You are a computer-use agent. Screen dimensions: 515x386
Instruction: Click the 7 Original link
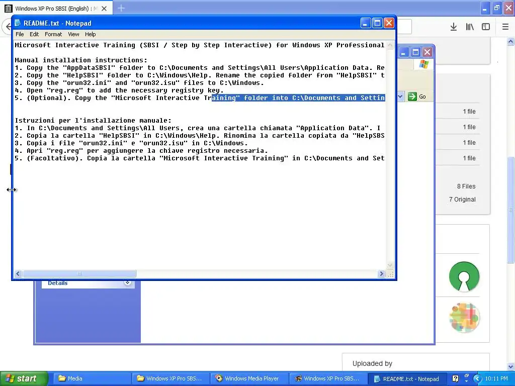tap(462, 199)
